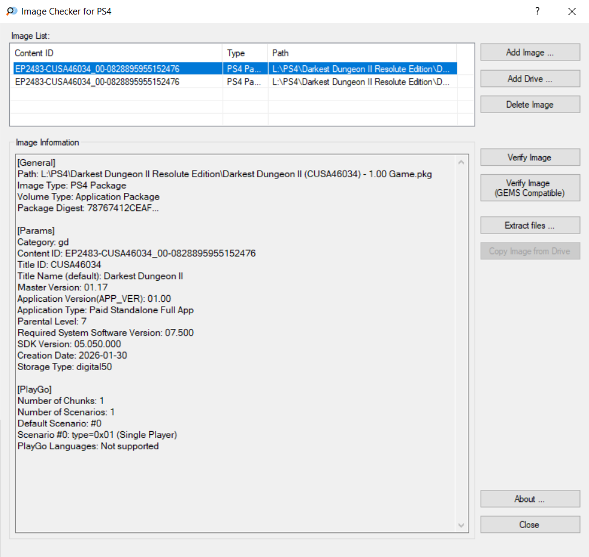
Task: Click the greyed Copy Image from Drive button
Action: [x=530, y=251]
